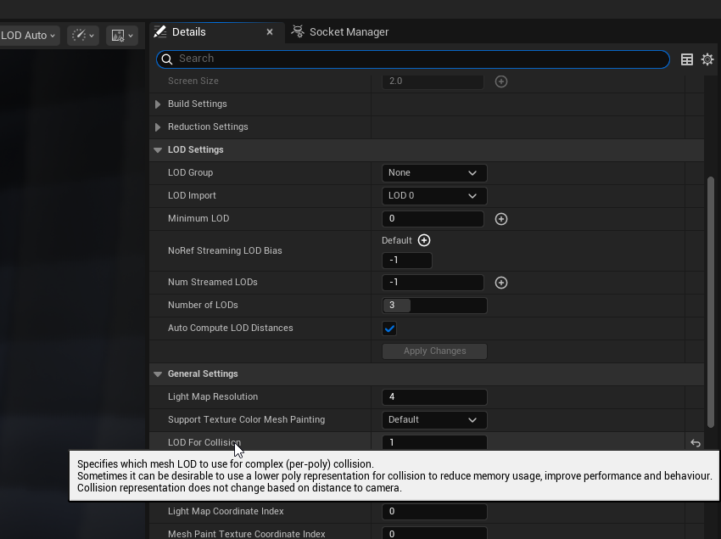Switch to the Socket Manager tab
The height and width of the screenshot is (539, 721).
pos(349,31)
